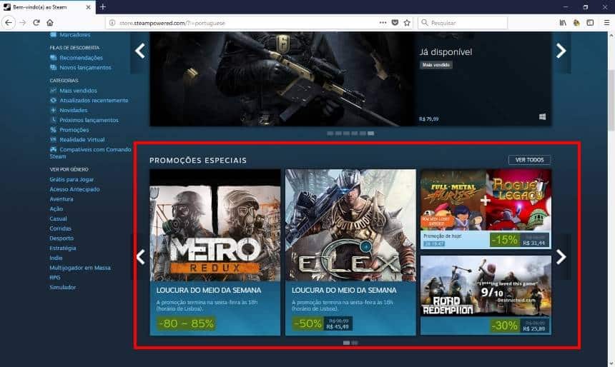The height and width of the screenshot is (367, 615).
Task: Browse Multijogador em Massa genre
Action: coord(80,268)
